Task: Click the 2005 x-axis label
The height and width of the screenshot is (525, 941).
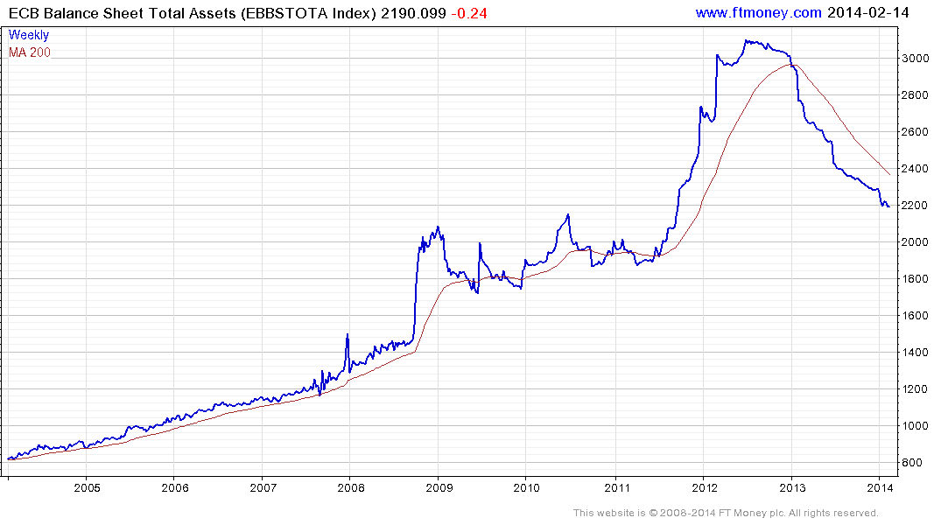Action: (87, 487)
